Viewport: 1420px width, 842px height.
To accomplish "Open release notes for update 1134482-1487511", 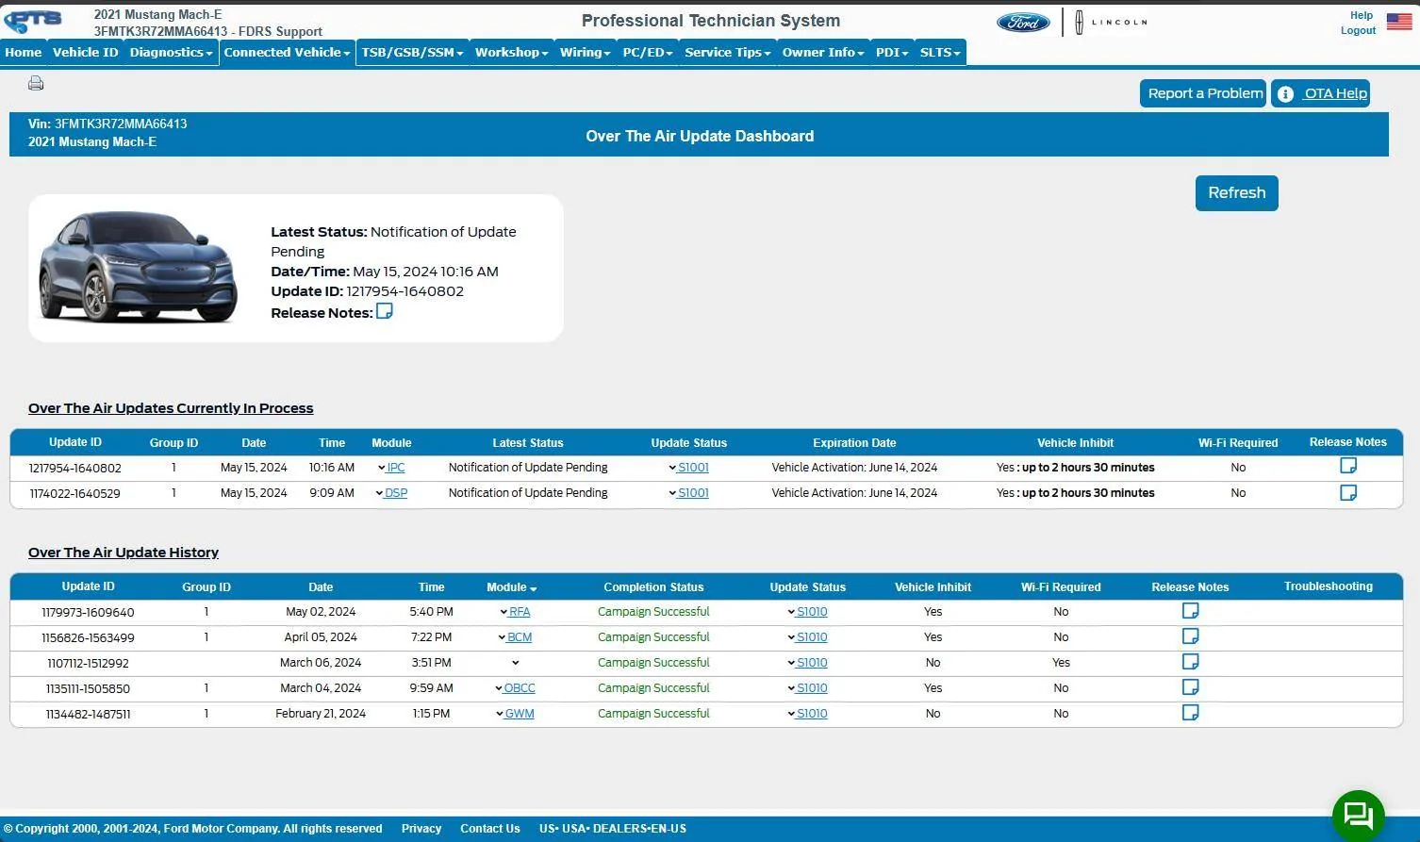I will (x=1191, y=713).
